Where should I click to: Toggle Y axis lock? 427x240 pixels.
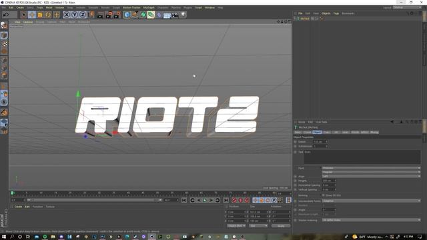coord(75,15)
